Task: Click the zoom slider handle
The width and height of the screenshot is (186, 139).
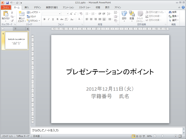Action: click(162, 136)
